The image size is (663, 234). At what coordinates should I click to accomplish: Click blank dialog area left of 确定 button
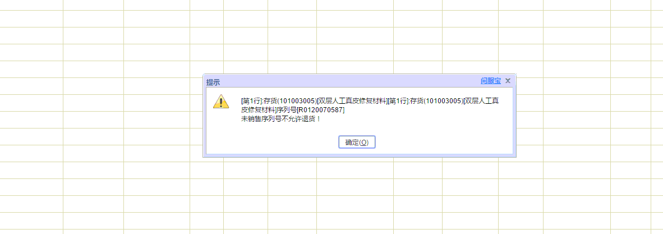click(270, 142)
